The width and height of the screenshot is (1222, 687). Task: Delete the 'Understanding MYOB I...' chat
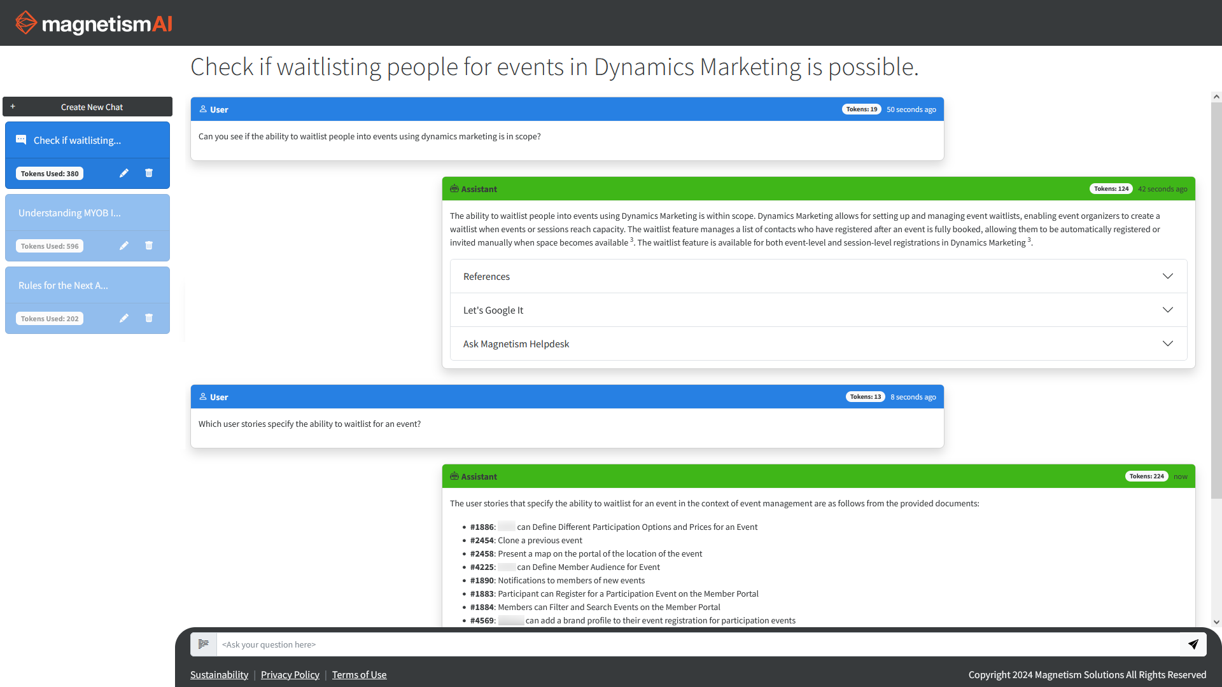pos(149,246)
